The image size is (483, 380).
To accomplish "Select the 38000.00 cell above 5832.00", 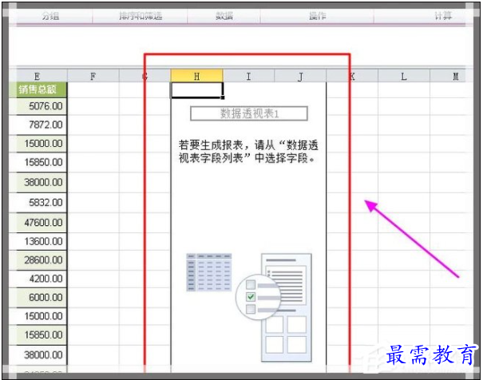I will (38, 182).
